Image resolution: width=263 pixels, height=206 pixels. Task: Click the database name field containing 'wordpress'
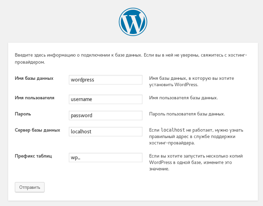click(x=106, y=80)
